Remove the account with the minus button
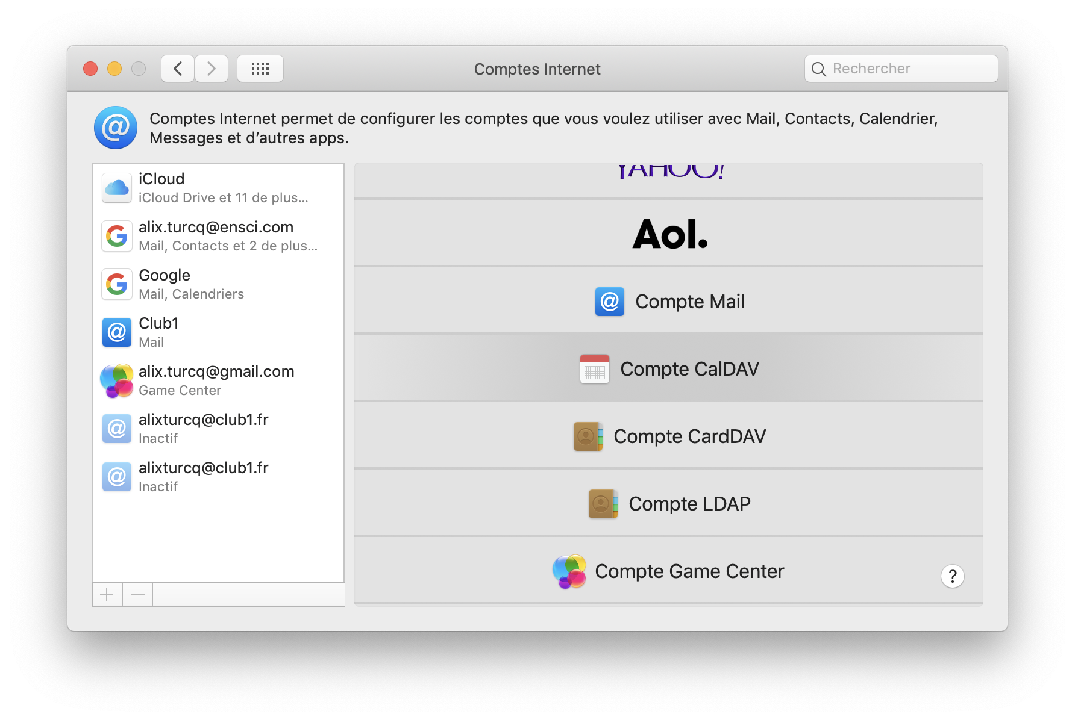Image resolution: width=1075 pixels, height=720 pixels. tap(138, 594)
